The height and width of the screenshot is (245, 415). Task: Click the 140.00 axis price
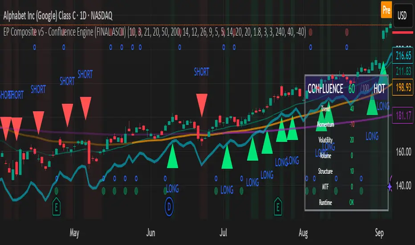click(403, 185)
